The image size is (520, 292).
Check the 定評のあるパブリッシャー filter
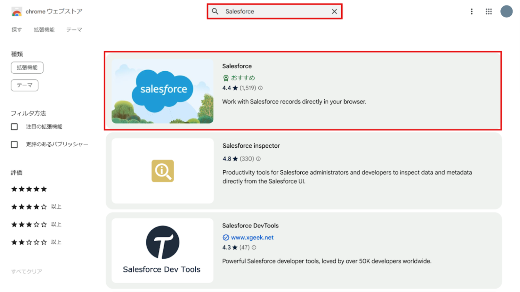click(14, 144)
